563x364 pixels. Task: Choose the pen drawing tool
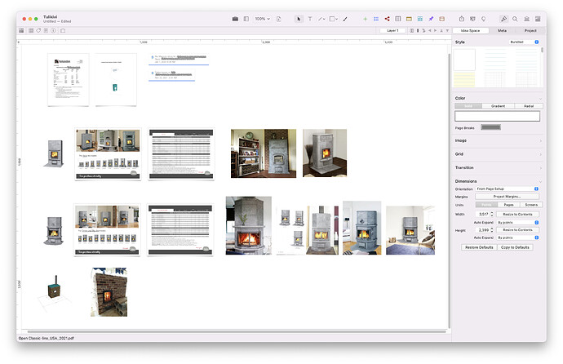coord(345,18)
